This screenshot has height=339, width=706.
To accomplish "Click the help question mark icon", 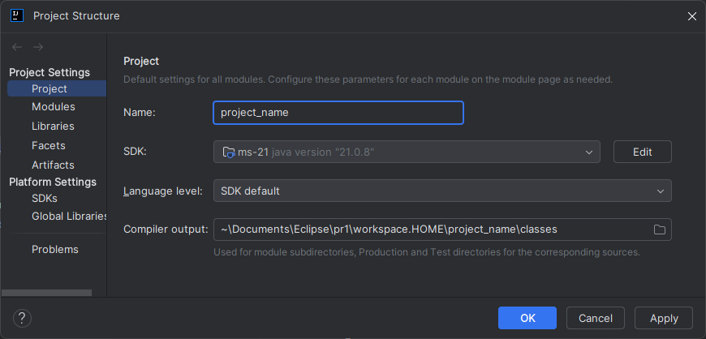I will pyautogui.click(x=23, y=317).
